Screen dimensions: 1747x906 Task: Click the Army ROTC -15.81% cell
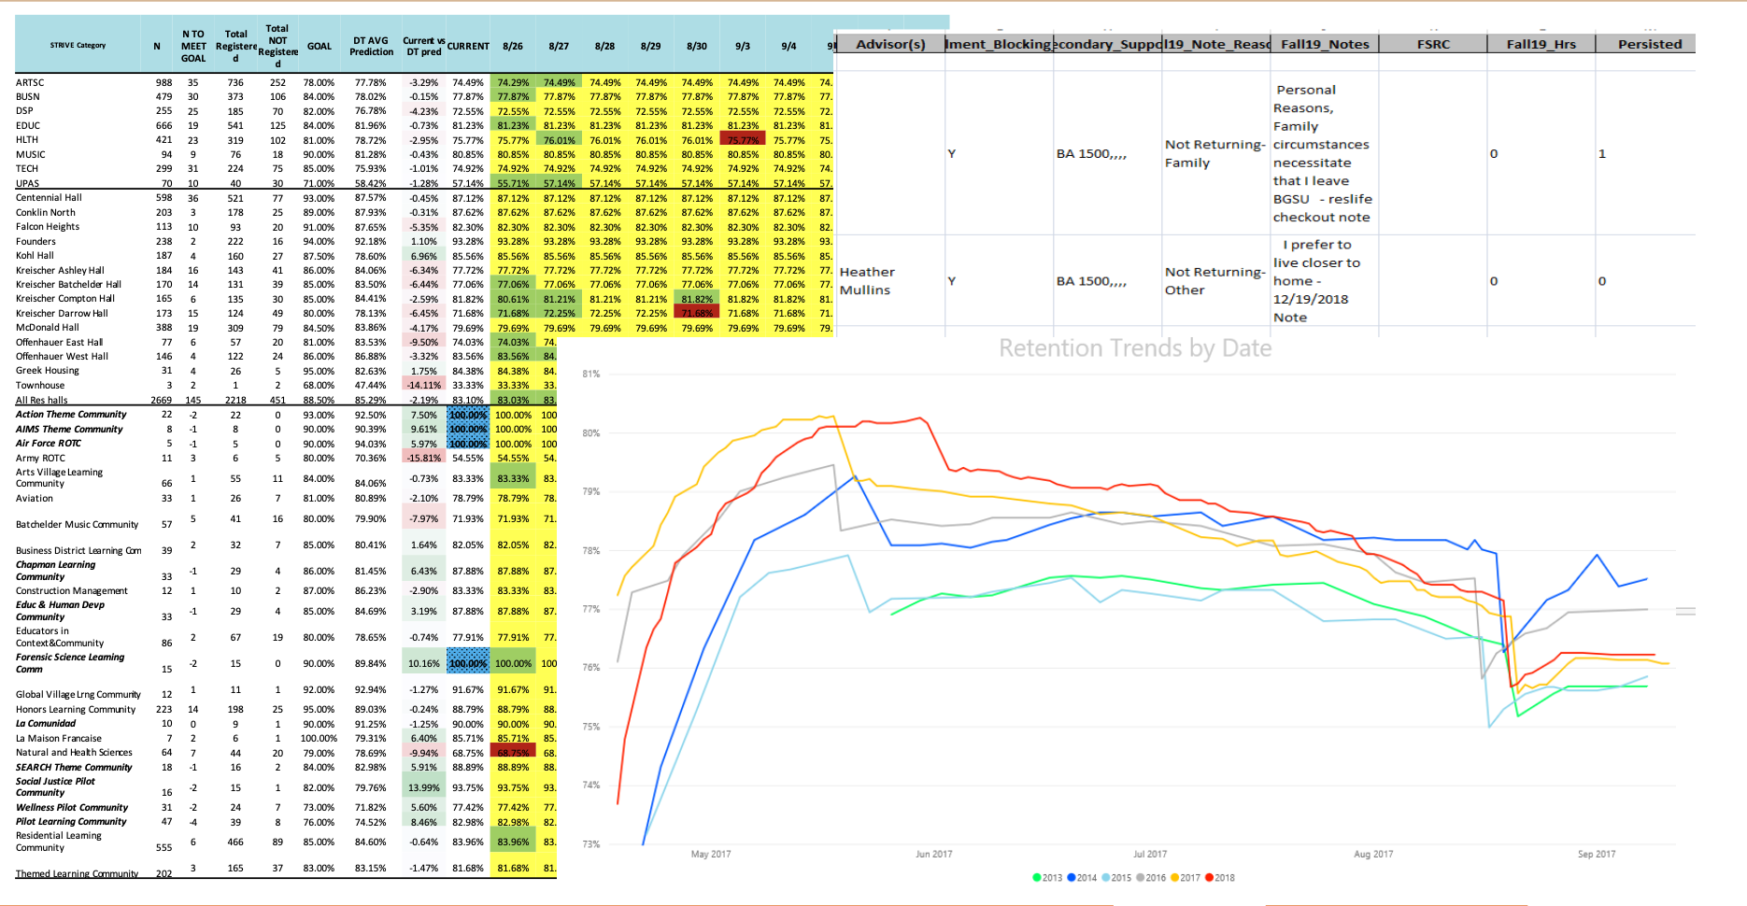[x=423, y=458]
